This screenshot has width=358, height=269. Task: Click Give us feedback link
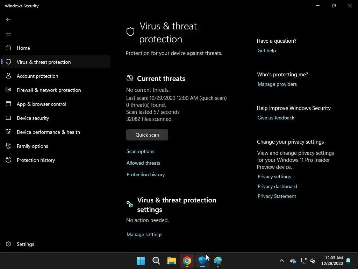(276, 118)
